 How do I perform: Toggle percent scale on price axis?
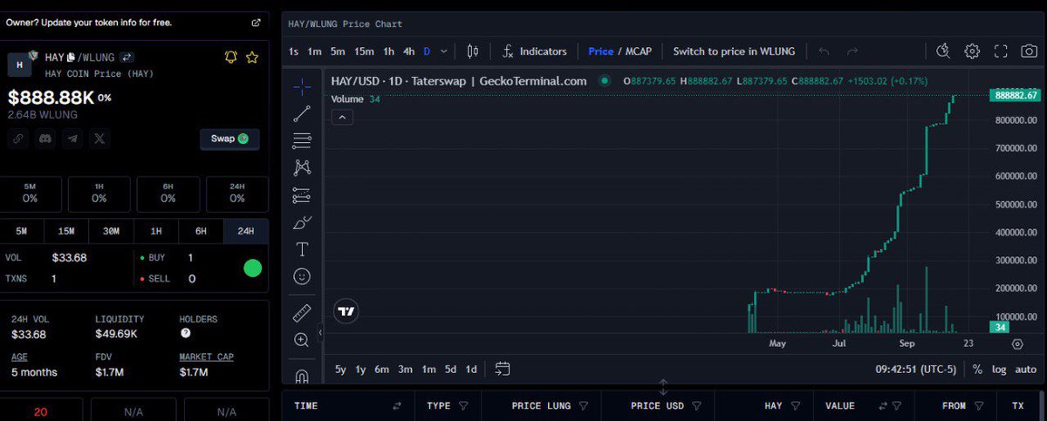coord(977,370)
